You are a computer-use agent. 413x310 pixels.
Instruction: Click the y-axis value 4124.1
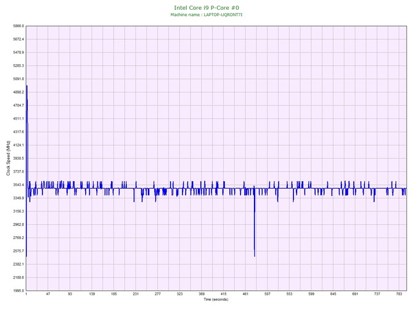point(18,145)
